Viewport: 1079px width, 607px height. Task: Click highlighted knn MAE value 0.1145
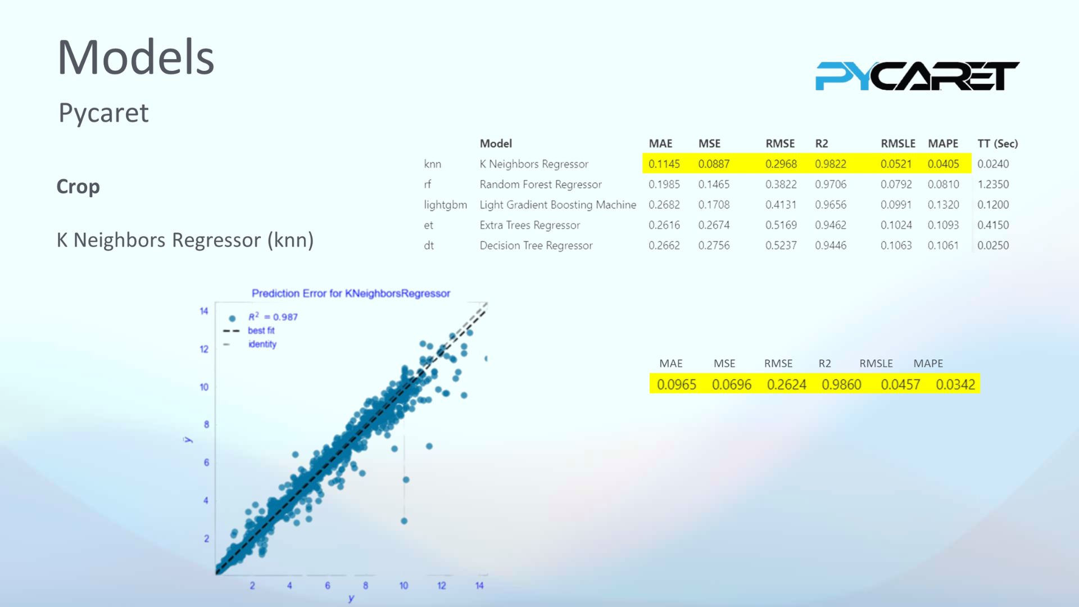click(664, 164)
